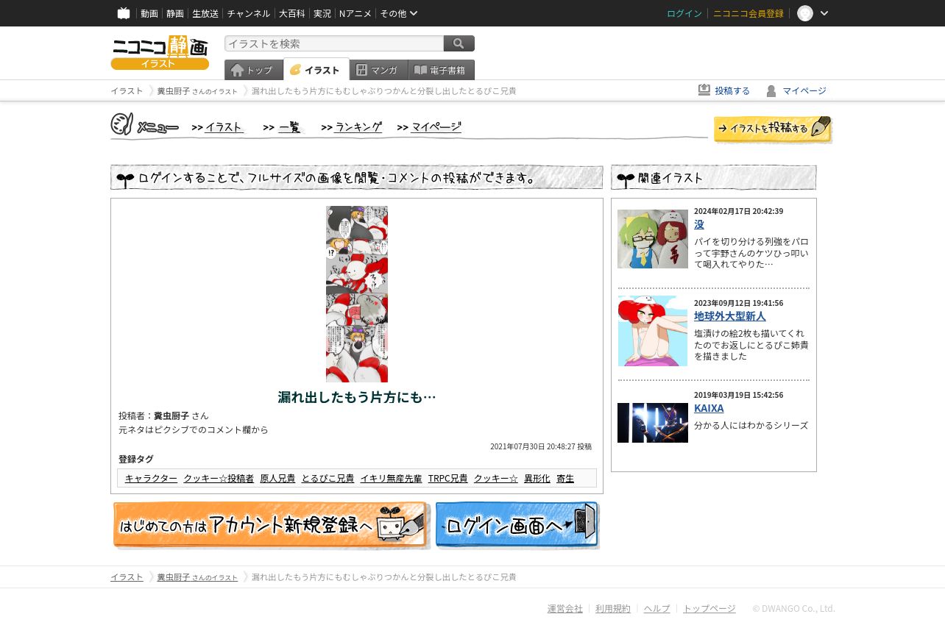
Task: Click the 投稿する link
Action: point(732,90)
